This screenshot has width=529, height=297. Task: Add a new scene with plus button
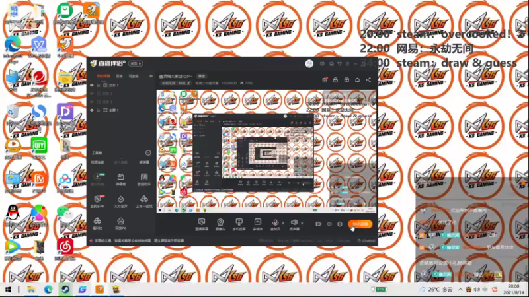[x=151, y=76]
